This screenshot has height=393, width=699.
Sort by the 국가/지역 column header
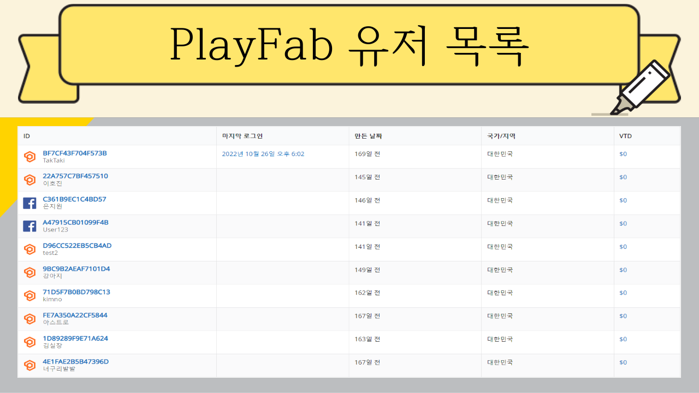pos(501,136)
